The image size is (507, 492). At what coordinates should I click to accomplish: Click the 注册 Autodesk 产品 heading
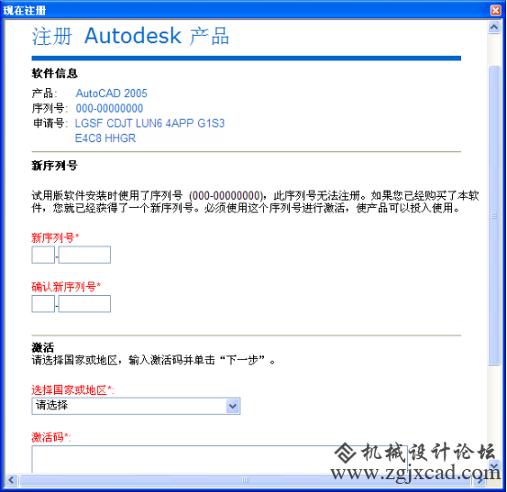[130, 36]
